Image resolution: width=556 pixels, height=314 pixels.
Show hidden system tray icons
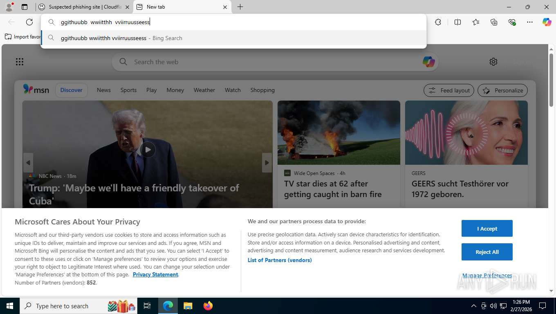tap(474, 306)
